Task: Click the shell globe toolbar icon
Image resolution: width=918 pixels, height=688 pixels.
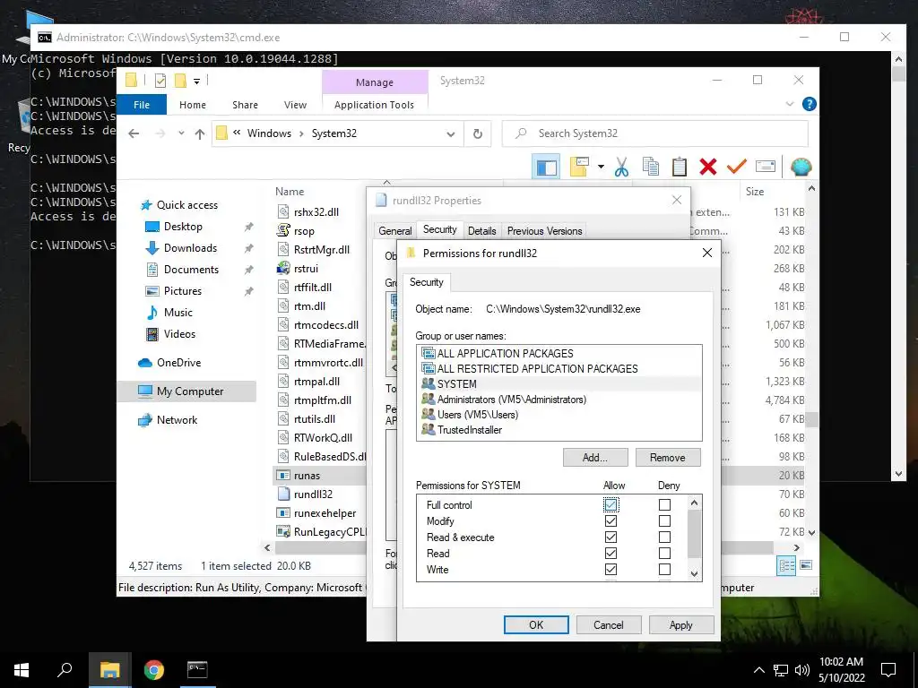Action: 801,168
